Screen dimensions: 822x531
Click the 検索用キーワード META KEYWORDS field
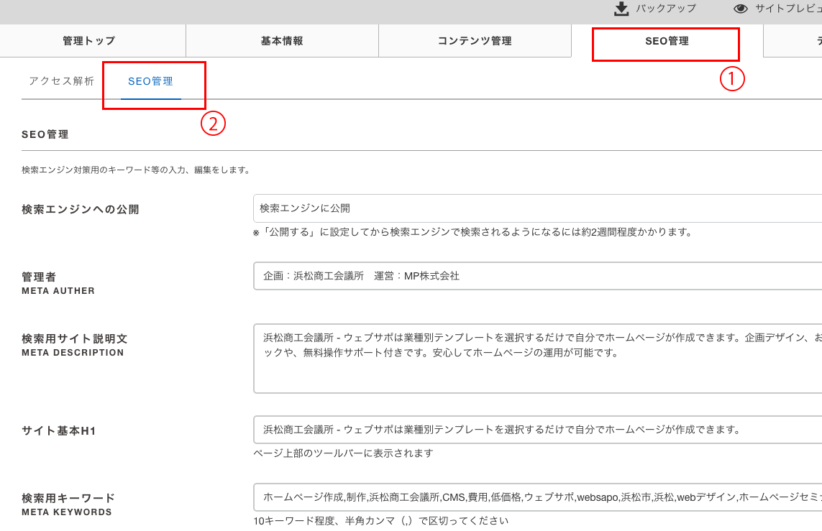pos(537,497)
